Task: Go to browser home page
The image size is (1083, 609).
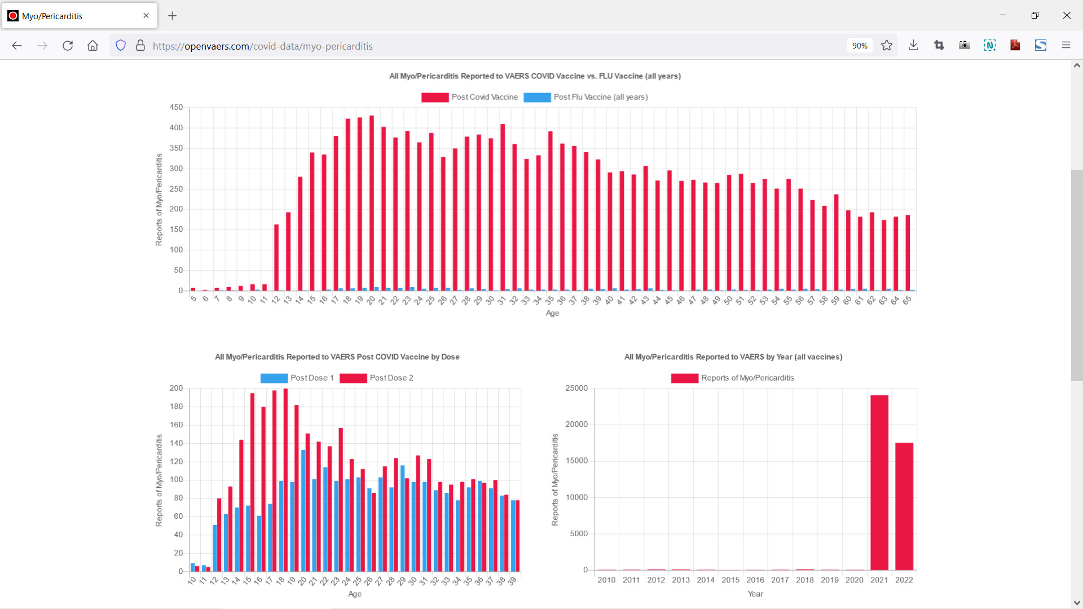Action: click(x=93, y=46)
